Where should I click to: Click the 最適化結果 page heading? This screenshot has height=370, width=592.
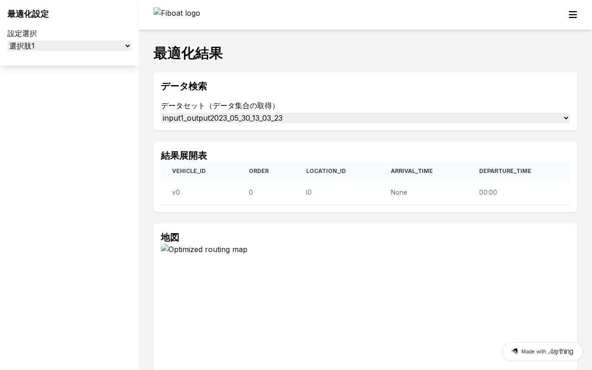(188, 53)
